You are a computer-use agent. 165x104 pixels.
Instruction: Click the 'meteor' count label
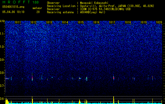tap(37, 8)
